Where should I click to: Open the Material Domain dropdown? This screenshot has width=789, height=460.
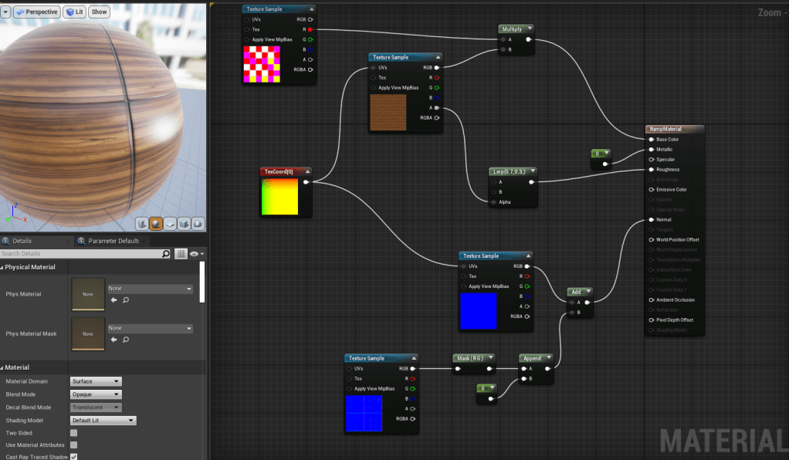96,381
